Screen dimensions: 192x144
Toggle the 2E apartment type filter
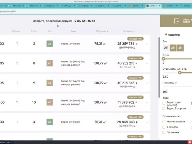tap(166, 48)
